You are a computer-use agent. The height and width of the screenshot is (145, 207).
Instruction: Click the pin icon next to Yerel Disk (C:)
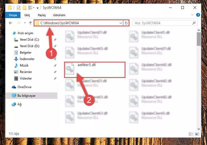coord(55,40)
